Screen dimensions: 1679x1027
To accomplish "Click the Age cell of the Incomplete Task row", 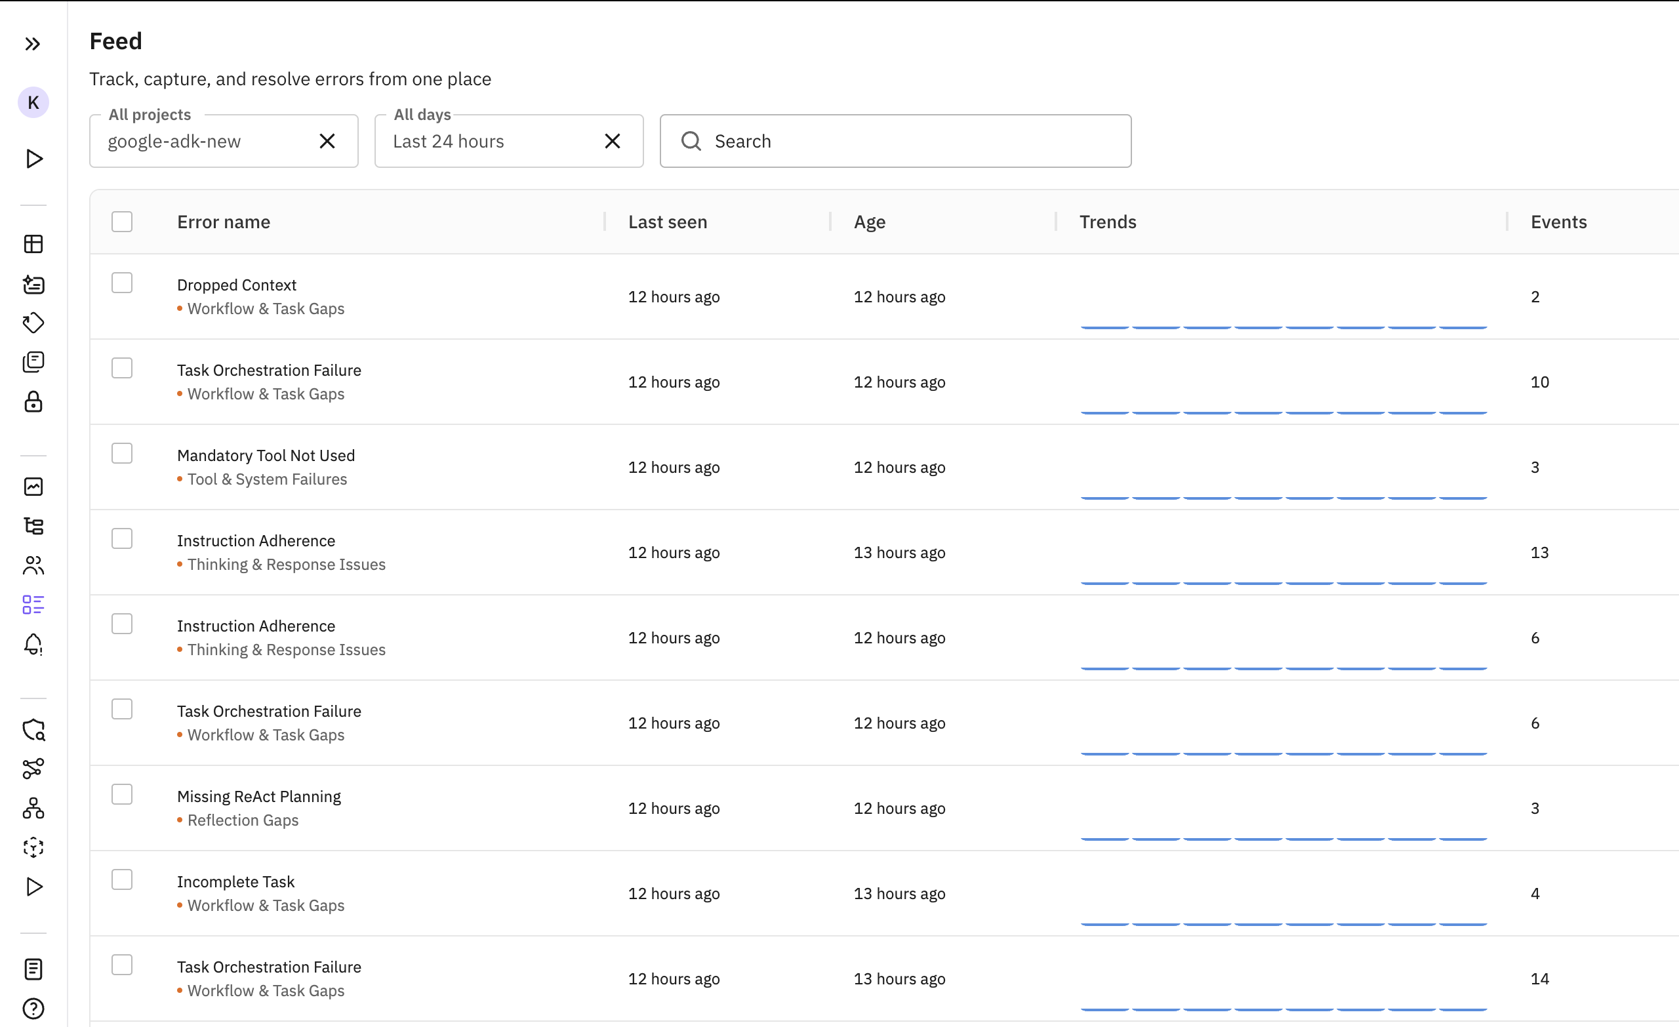I will (x=899, y=894).
